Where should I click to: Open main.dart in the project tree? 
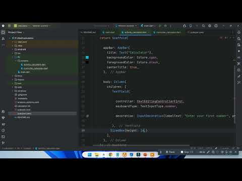point(25,72)
